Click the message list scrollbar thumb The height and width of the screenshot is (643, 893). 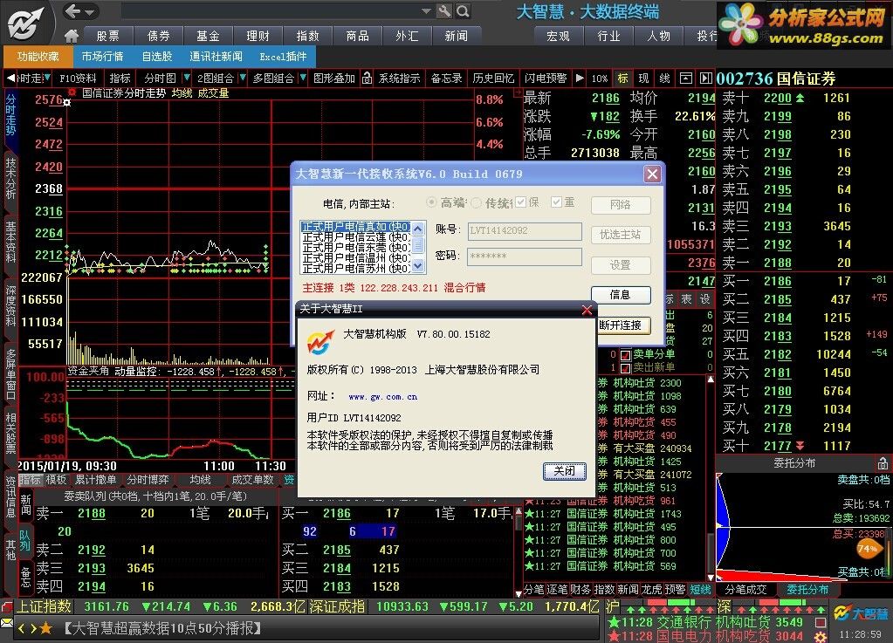click(x=711, y=552)
